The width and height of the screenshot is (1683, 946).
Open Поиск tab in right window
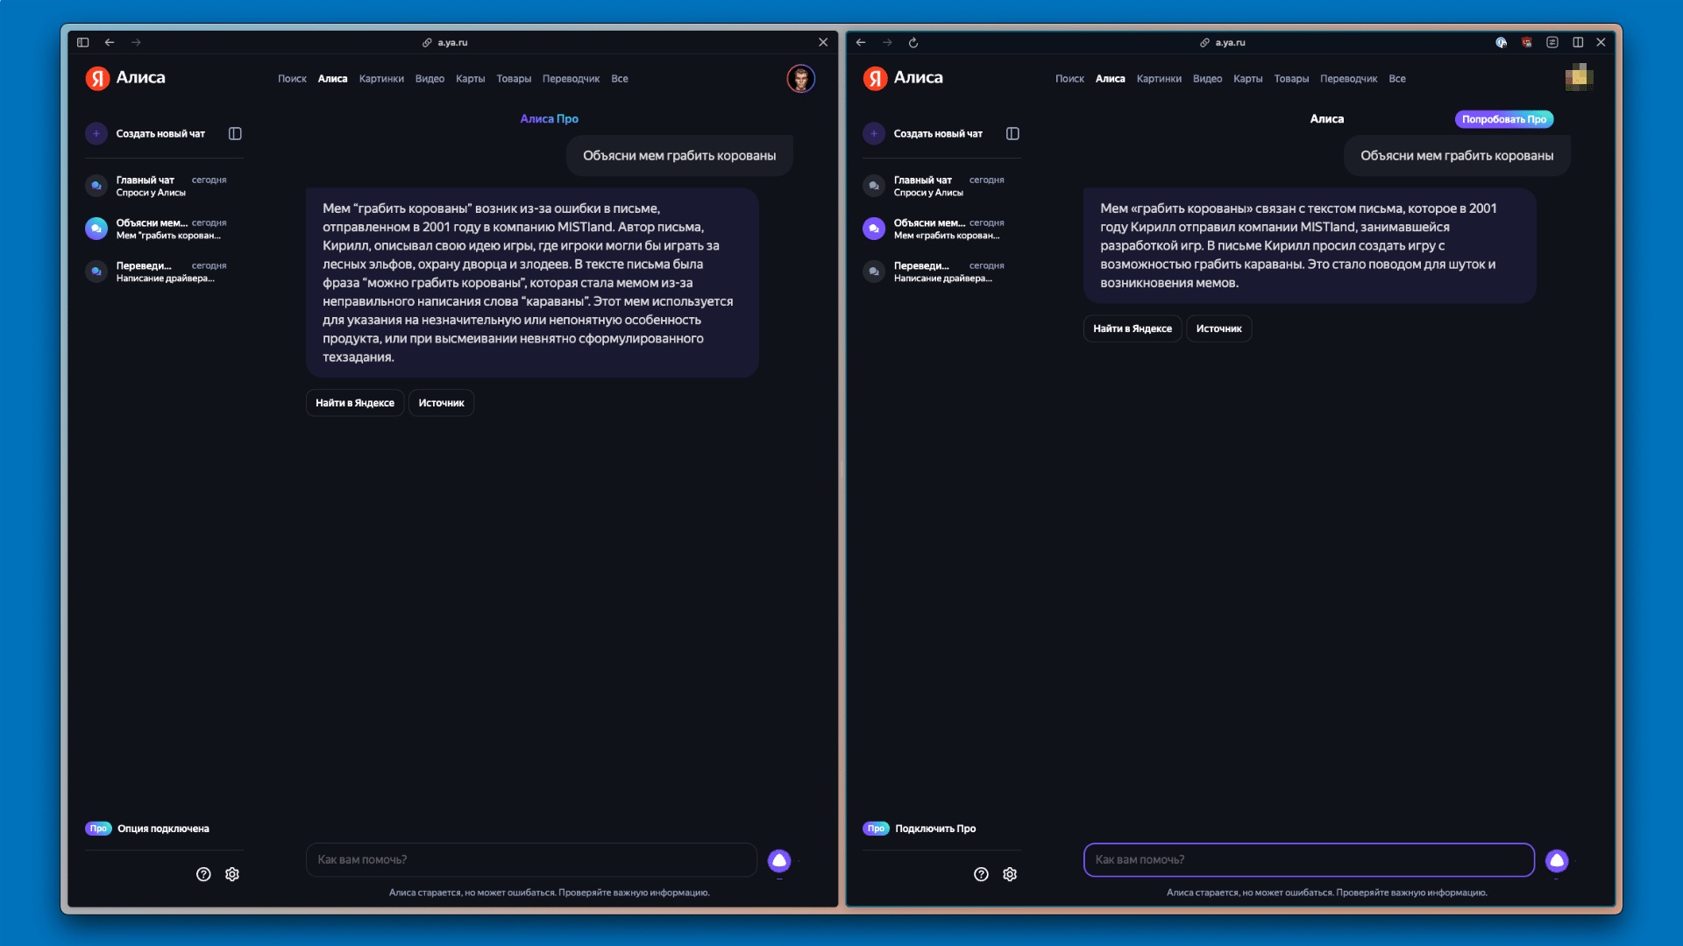1069,79
